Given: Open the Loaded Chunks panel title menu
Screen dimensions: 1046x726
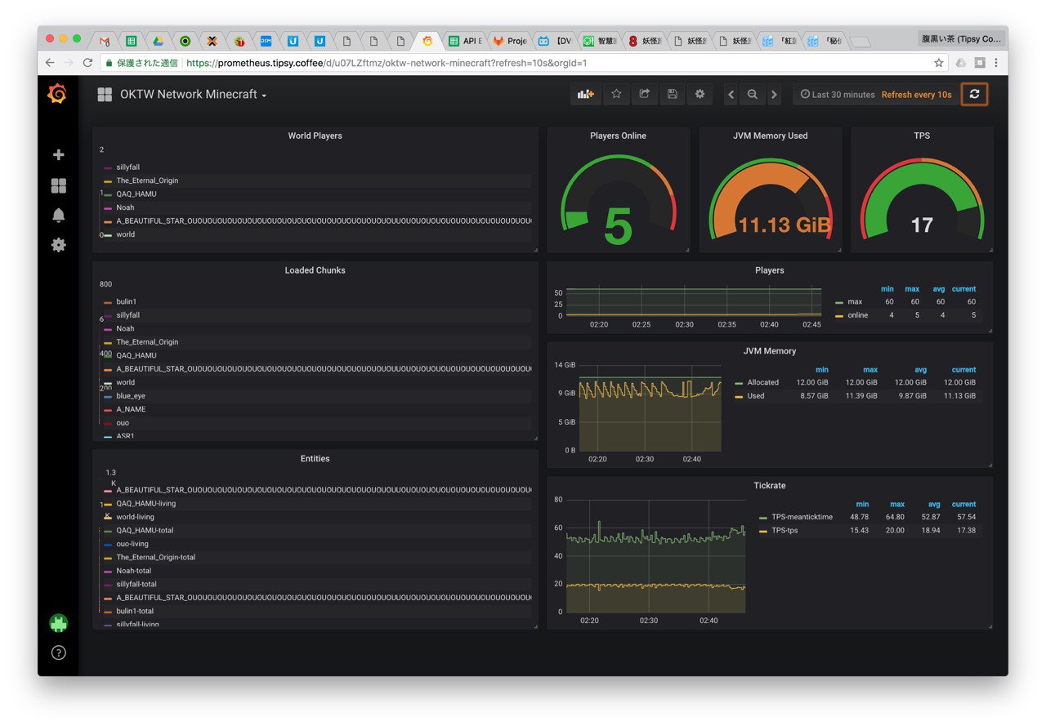Looking at the screenshot, I should [x=315, y=270].
